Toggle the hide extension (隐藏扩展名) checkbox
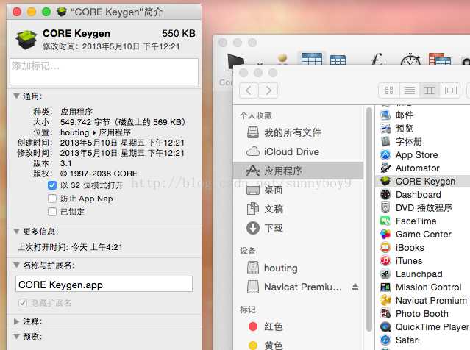Screen dimensions: 470x350 23,303
